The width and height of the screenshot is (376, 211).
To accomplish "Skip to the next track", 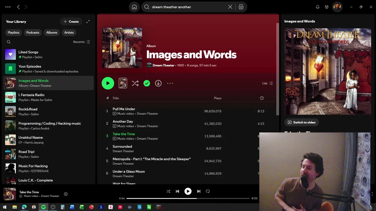I will tap(199, 191).
